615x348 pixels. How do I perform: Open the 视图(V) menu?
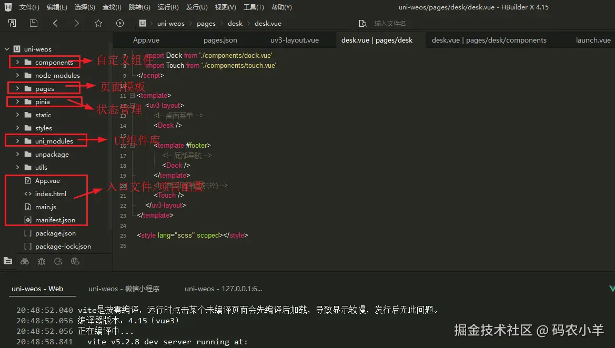(225, 7)
